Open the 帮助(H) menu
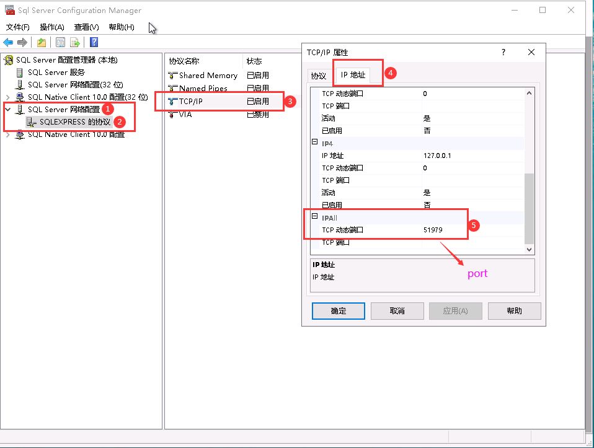 tap(122, 27)
